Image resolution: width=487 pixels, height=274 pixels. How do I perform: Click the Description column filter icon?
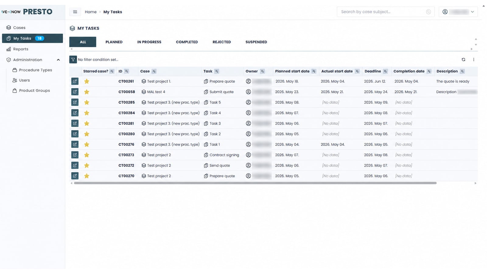coord(462,71)
